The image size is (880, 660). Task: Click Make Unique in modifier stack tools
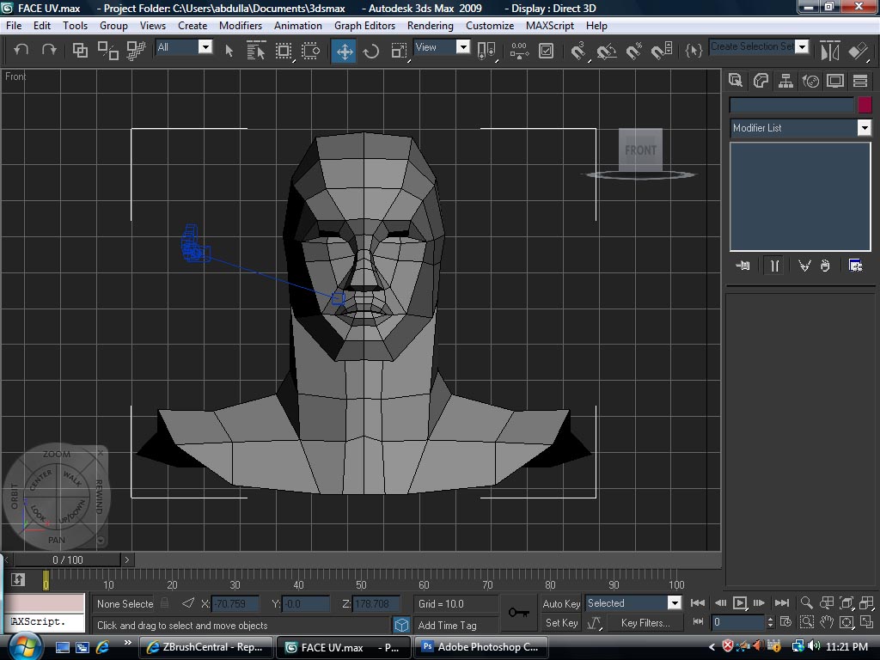(804, 266)
